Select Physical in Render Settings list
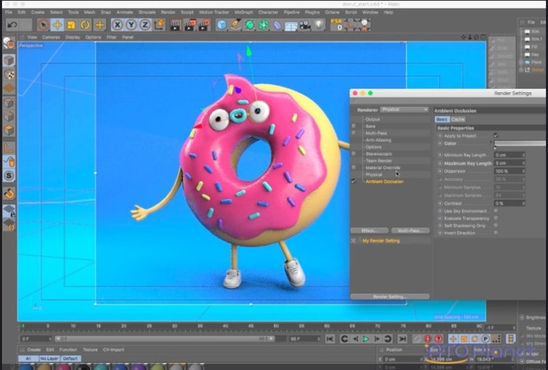548x370 pixels. click(x=373, y=174)
